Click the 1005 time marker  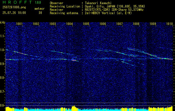[86, 24]
